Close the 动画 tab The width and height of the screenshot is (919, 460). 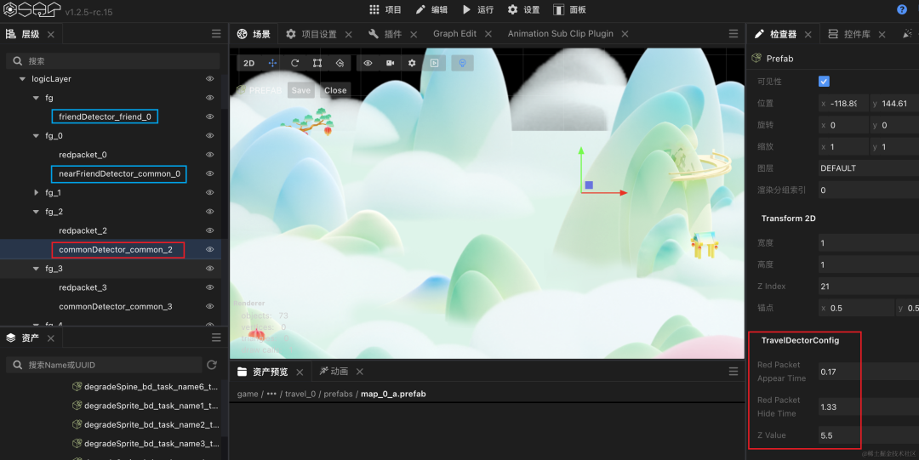(x=360, y=372)
